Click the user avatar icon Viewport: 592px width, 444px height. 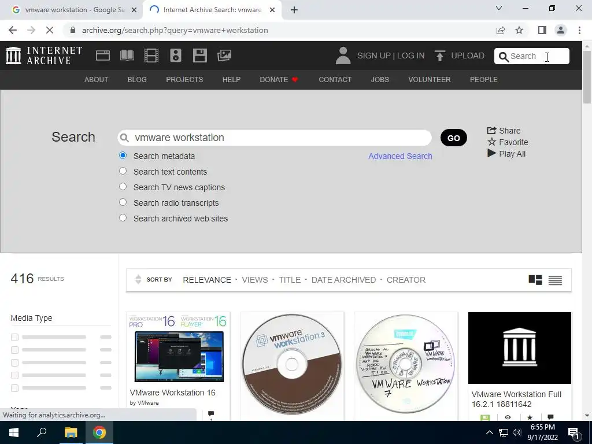pyautogui.click(x=343, y=55)
